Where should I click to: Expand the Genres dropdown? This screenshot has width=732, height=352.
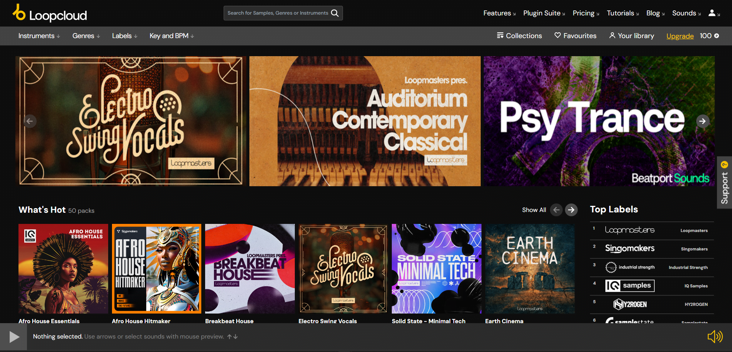coord(86,36)
